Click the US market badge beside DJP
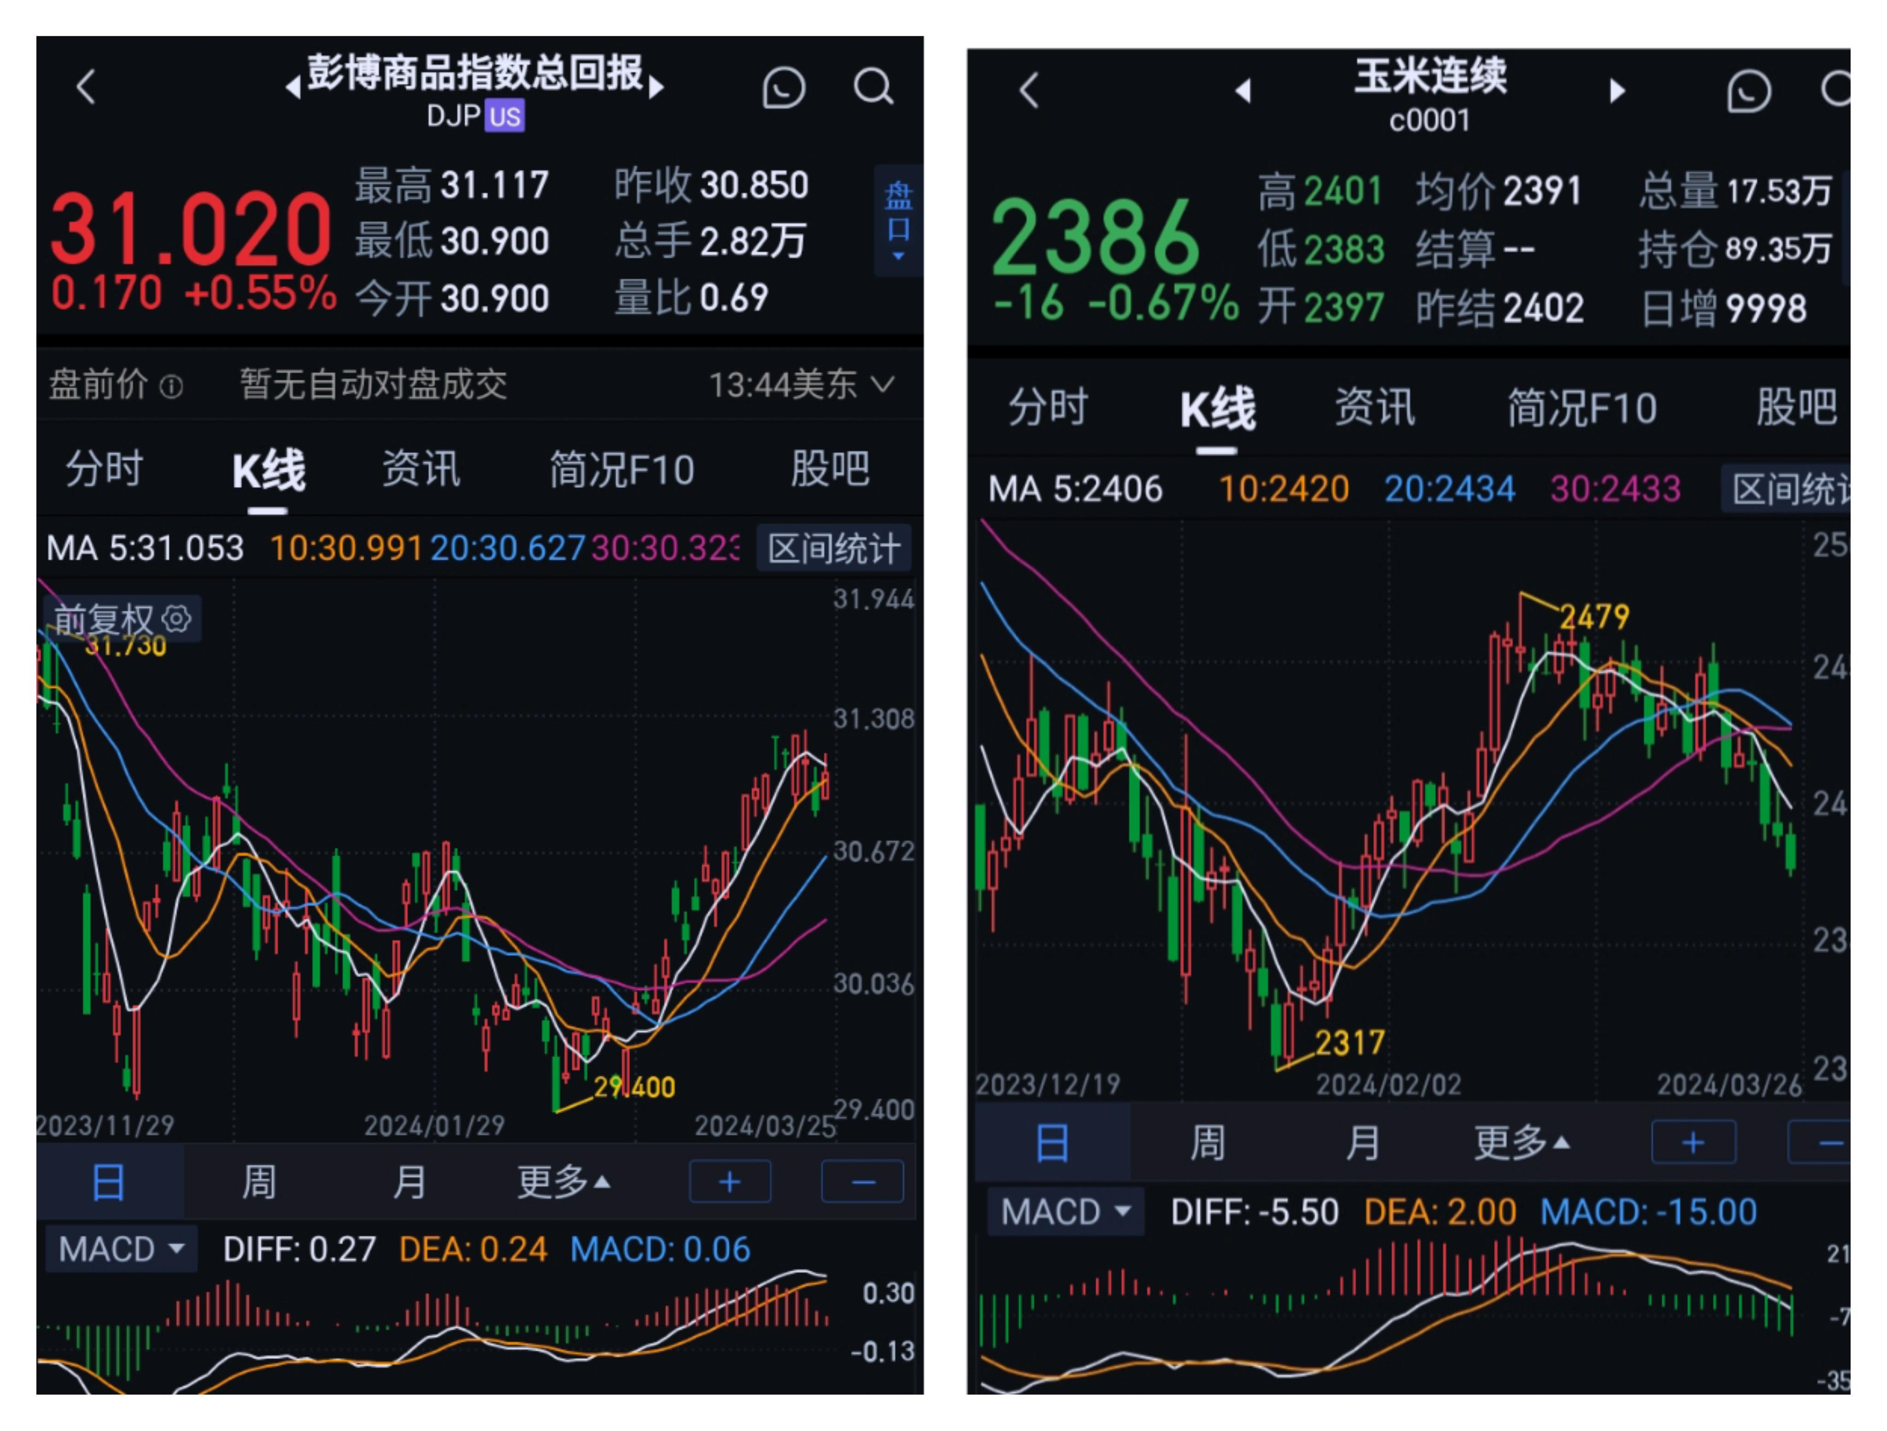 tap(504, 116)
